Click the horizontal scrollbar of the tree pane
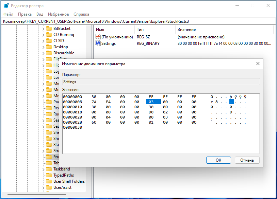This screenshot has height=199, width=277. click(x=37, y=195)
